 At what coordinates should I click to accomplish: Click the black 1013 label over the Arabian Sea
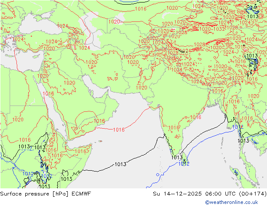(120, 164)
